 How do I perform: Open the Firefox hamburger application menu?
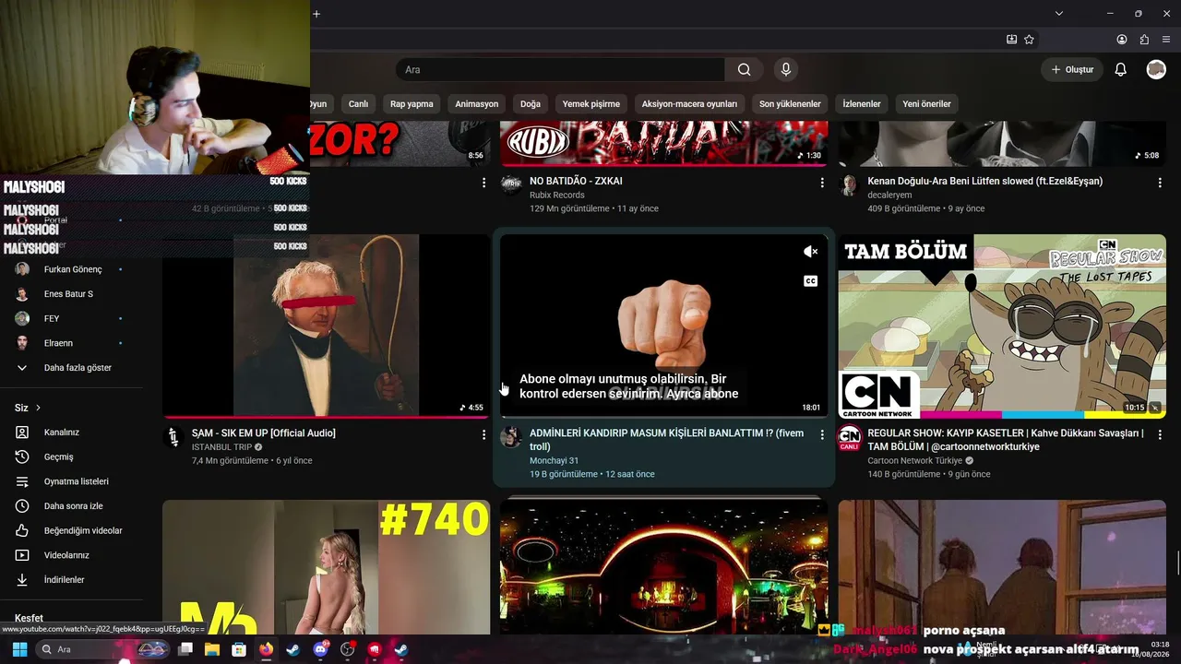click(x=1166, y=40)
